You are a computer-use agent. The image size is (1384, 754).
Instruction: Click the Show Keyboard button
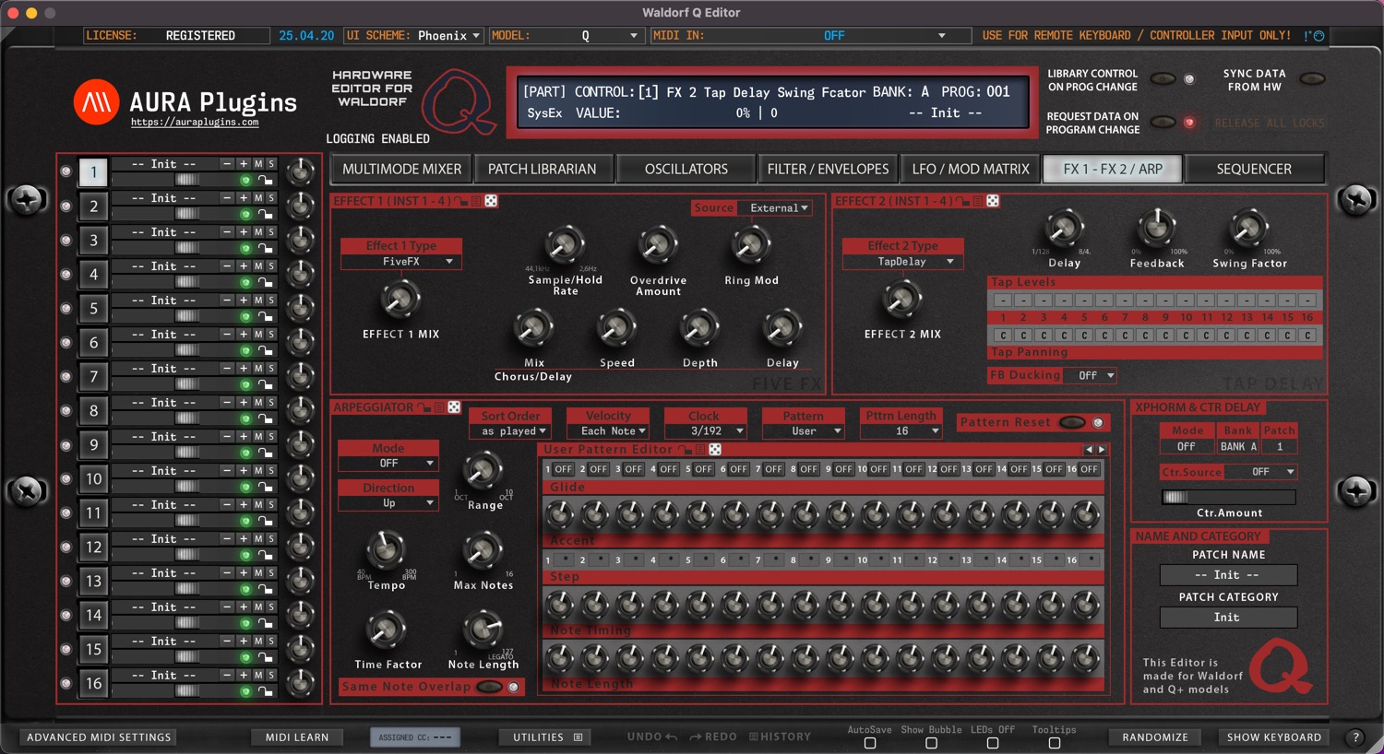pyautogui.click(x=1274, y=737)
